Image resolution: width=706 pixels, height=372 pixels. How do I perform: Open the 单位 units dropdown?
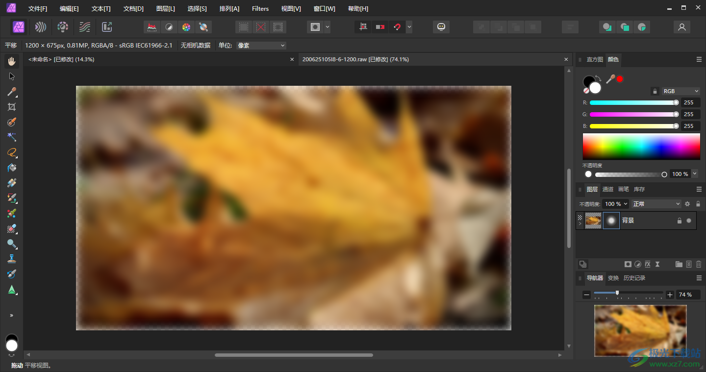click(x=261, y=46)
